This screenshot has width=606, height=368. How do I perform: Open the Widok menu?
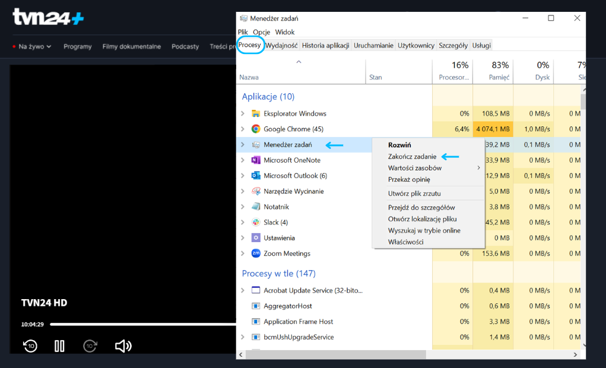(x=285, y=32)
